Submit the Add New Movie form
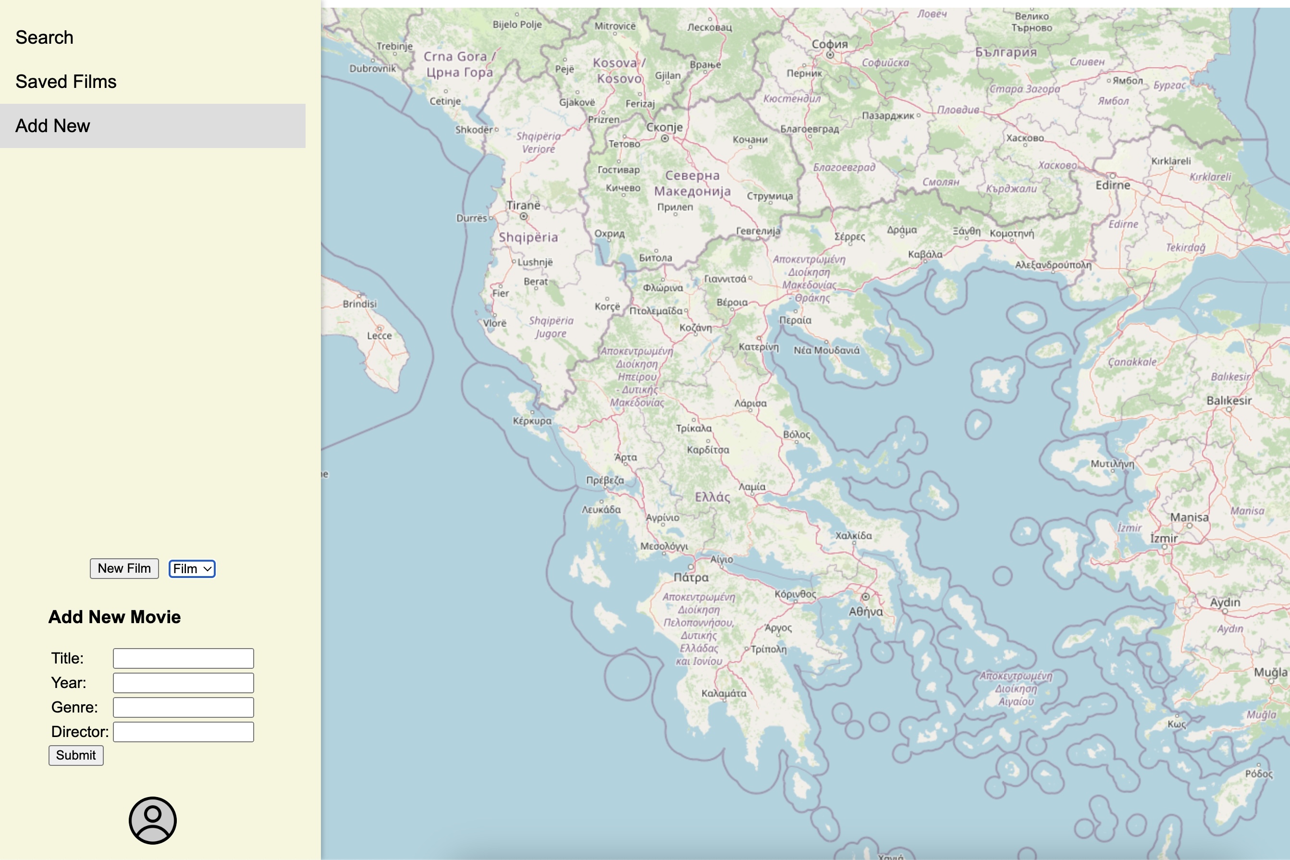 (x=76, y=755)
